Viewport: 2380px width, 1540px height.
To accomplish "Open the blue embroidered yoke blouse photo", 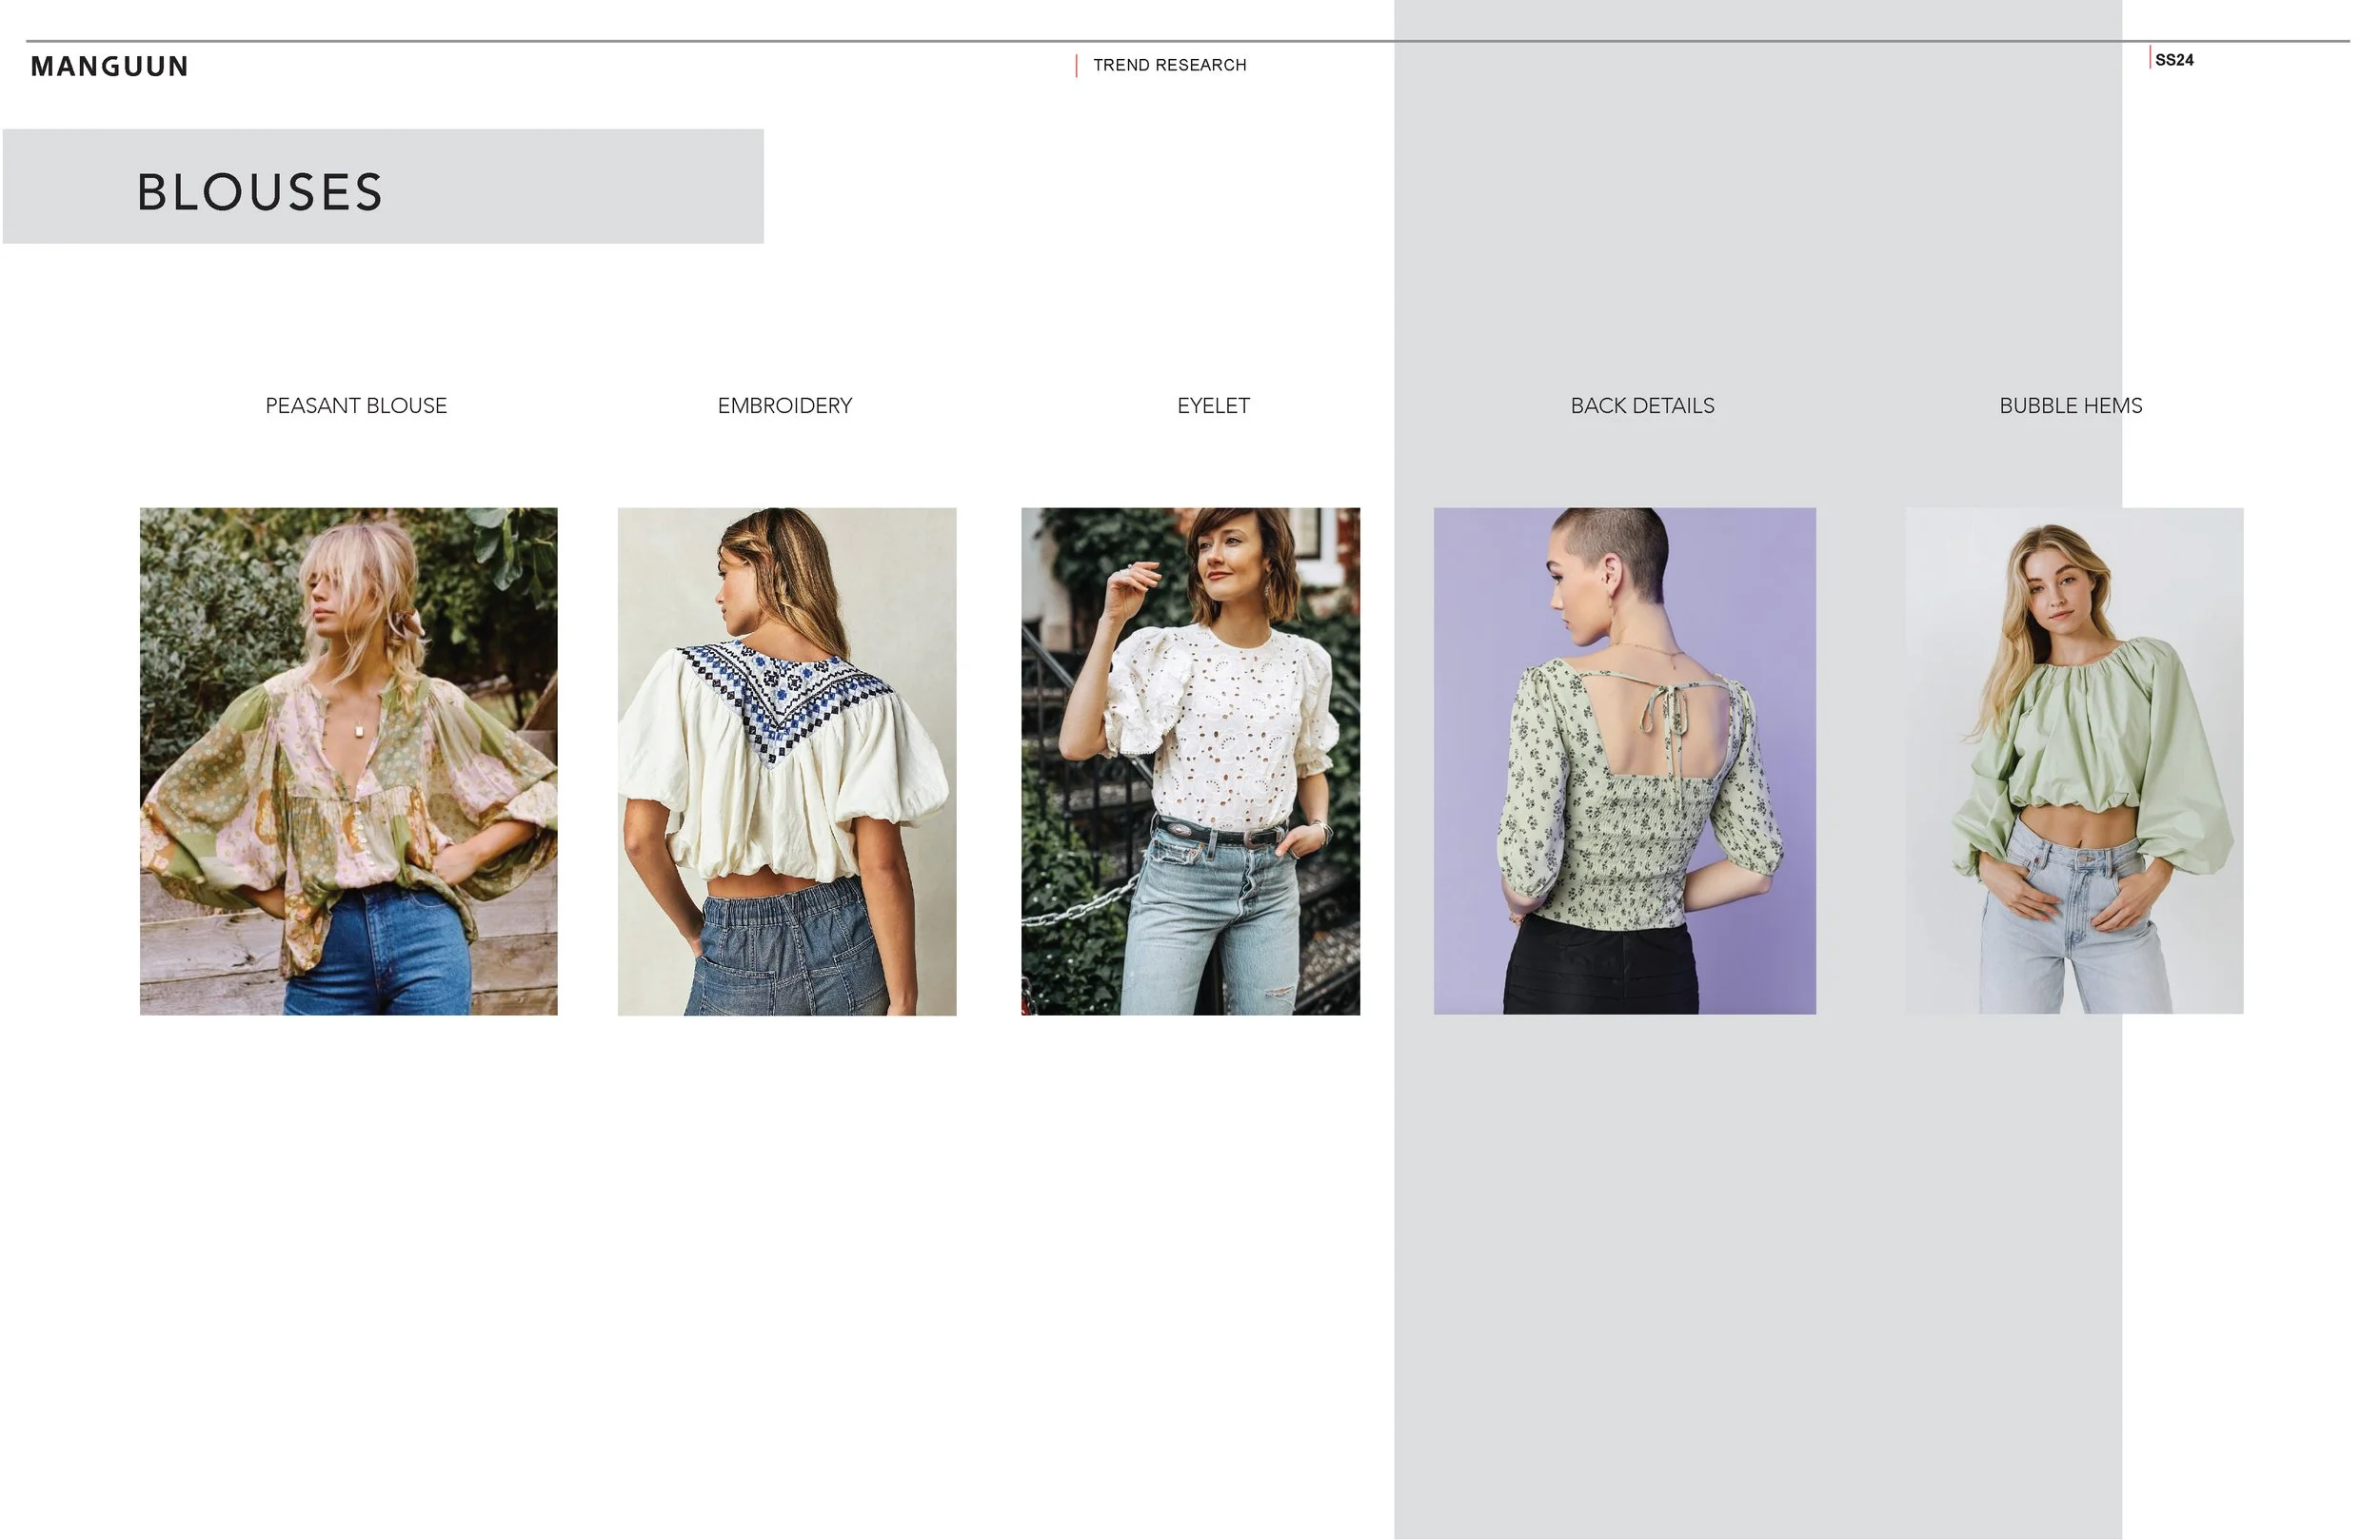I will 786,760.
